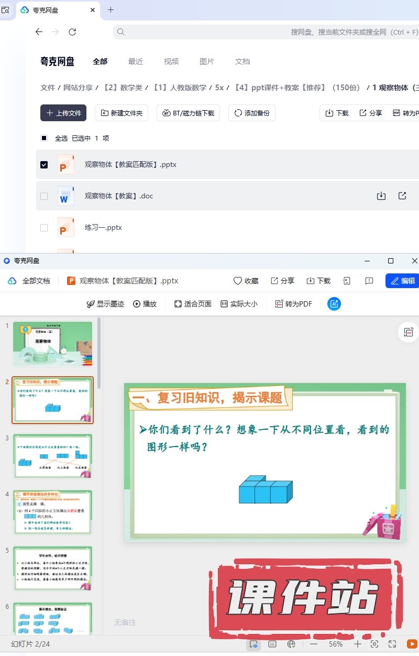Click the blue AI assistant icon

[x=334, y=304]
